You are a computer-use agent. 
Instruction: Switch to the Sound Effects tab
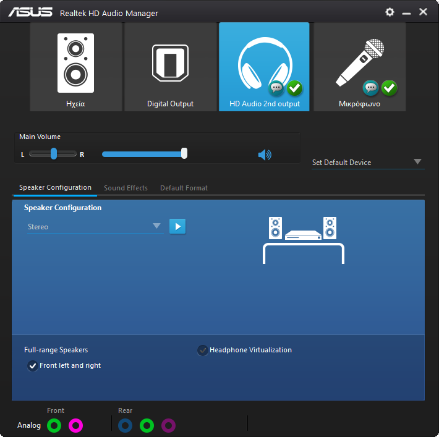tap(126, 188)
